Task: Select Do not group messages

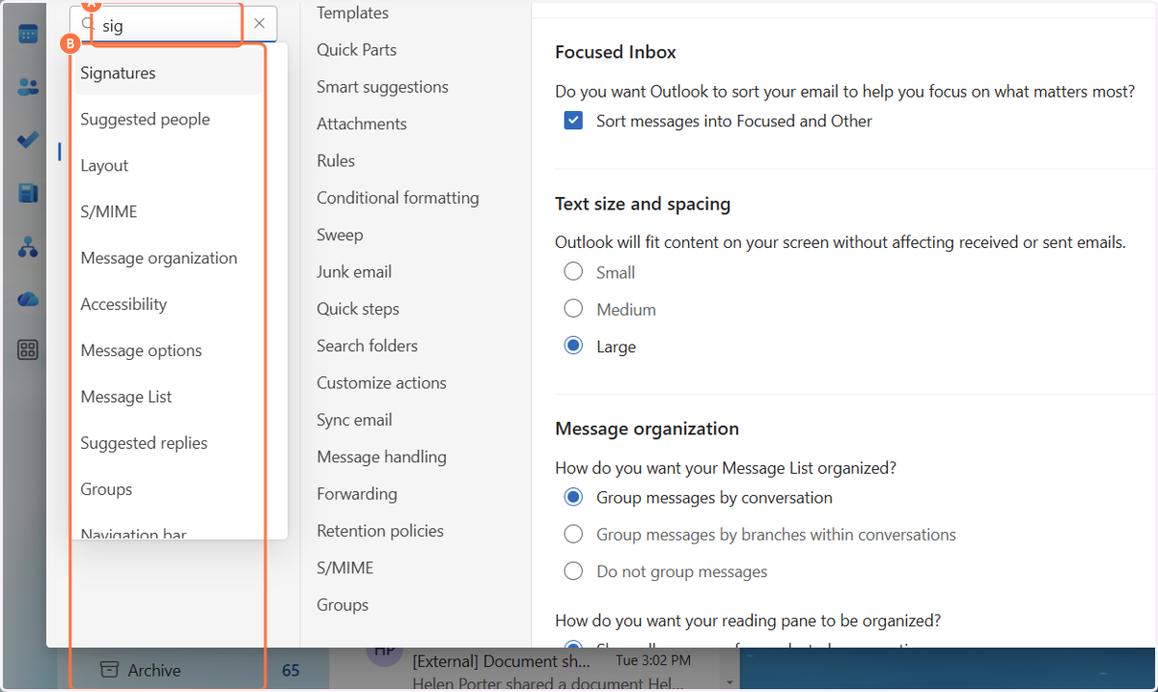Action: [x=574, y=571]
